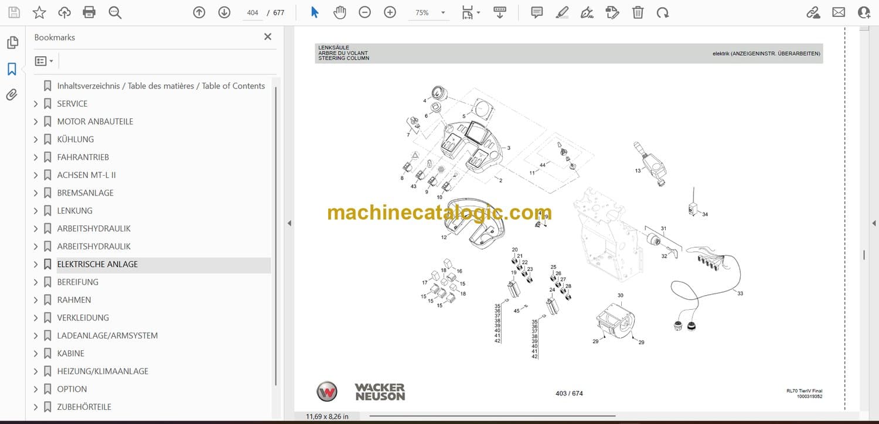The image size is (879, 424).
Task: Expand the BREMSANLAGE bookmark
Action: point(36,193)
